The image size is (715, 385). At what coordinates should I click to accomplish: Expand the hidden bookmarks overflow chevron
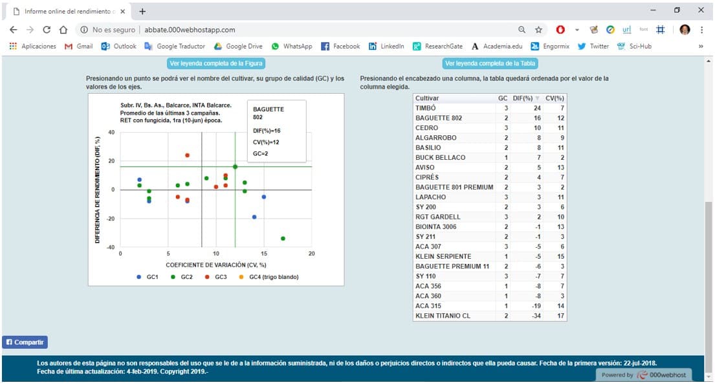[701, 47]
